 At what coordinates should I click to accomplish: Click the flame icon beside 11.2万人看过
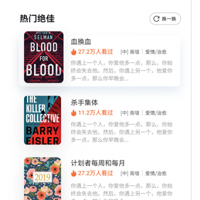click(x=73, y=113)
